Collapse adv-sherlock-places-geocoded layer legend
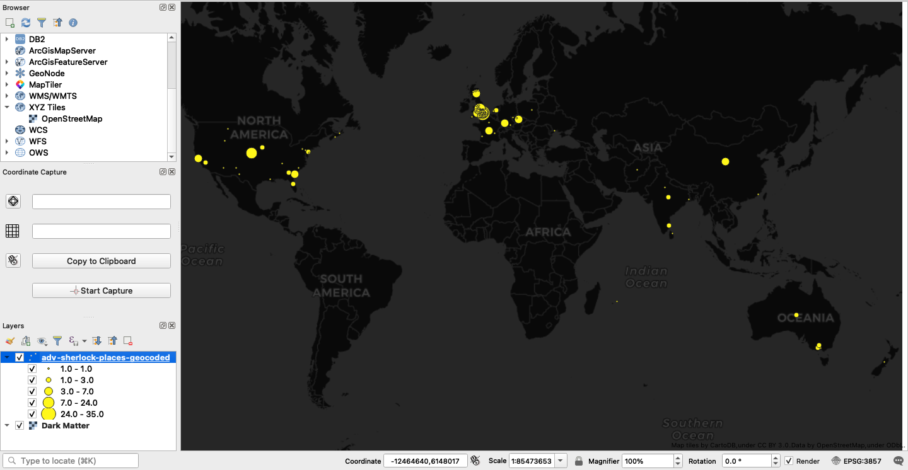The height and width of the screenshot is (470, 908). [x=7, y=357]
